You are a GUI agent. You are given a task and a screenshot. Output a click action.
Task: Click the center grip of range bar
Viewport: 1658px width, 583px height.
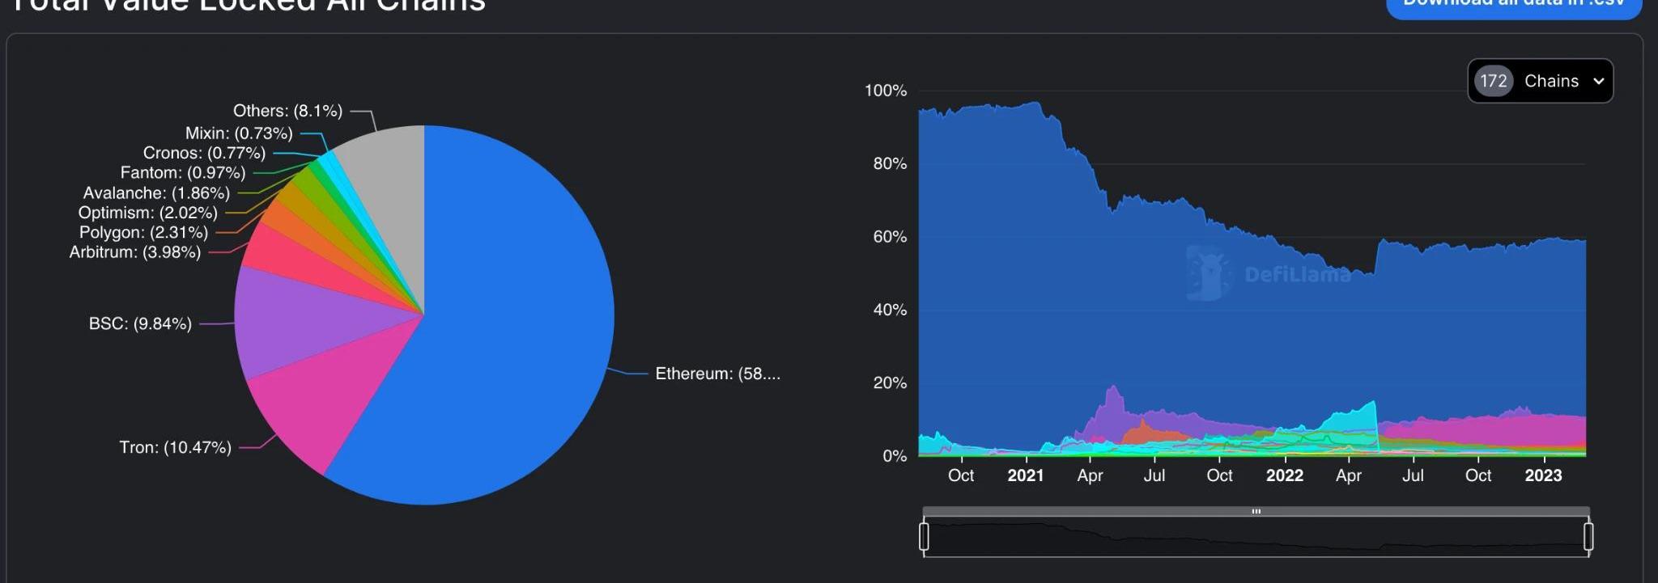[x=1256, y=511]
